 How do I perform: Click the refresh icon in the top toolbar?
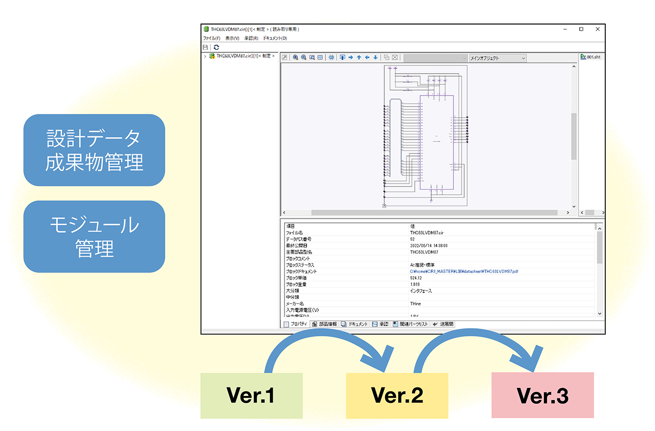[216, 47]
